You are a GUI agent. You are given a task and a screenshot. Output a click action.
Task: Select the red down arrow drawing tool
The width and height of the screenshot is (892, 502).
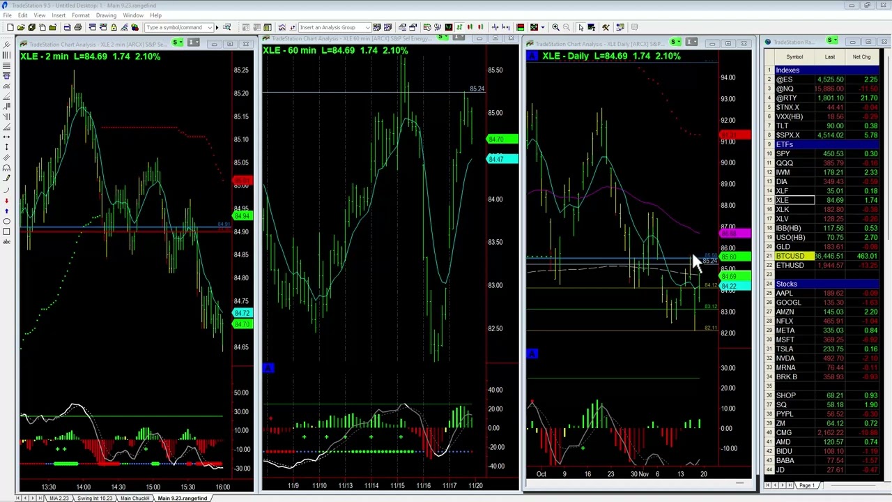[6, 201]
